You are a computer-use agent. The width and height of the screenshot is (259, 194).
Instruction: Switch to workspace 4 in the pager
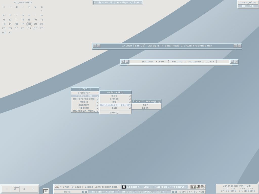tap(33, 189)
